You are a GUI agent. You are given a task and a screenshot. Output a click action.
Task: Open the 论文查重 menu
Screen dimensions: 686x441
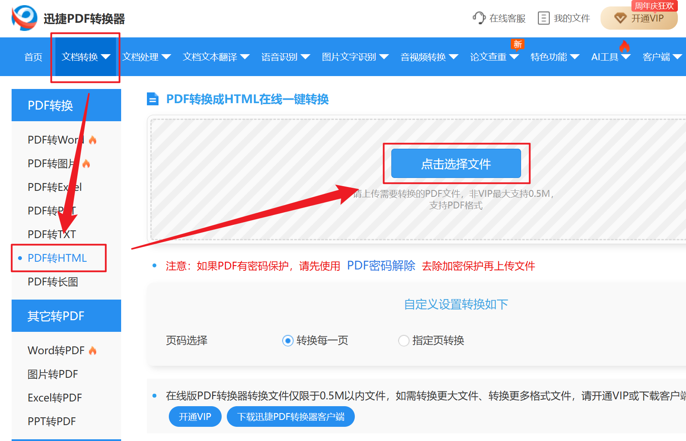(x=494, y=57)
